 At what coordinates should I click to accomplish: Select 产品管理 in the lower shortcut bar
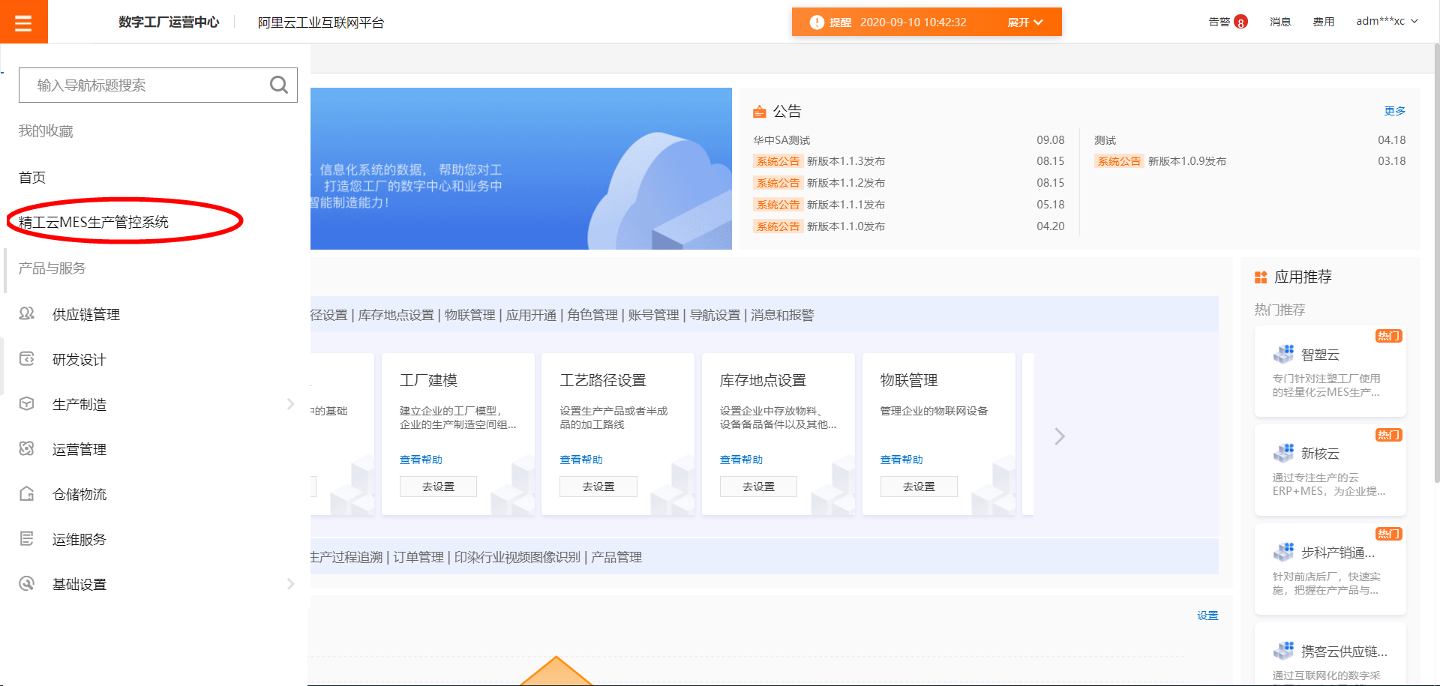tap(616, 557)
